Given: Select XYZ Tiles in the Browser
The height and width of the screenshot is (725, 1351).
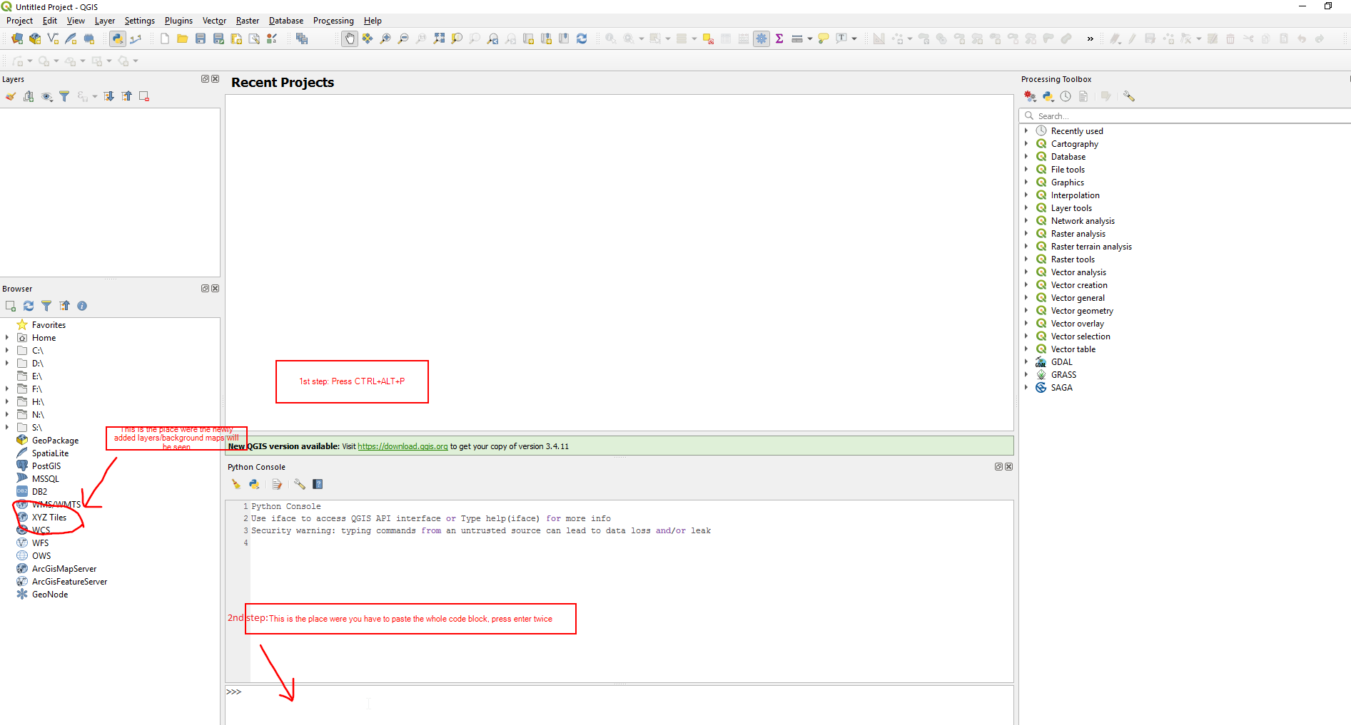Looking at the screenshot, I should [x=49, y=518].
